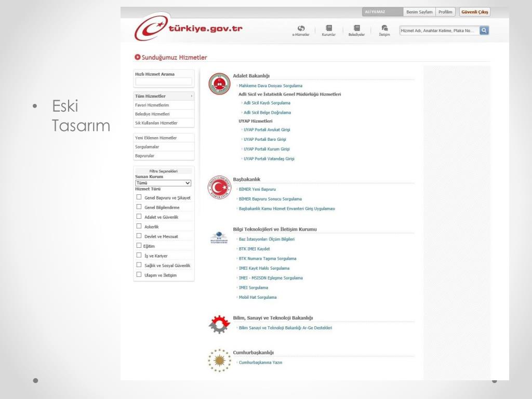The width and height of the screenshot is (532, 399).
Task: Select Sorgulamalar in sidebar menu
Action: (164, 147)
